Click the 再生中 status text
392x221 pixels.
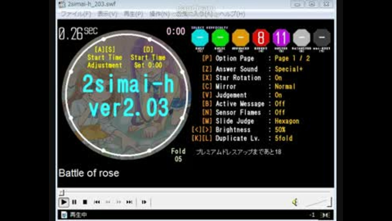tap(78, 215)
